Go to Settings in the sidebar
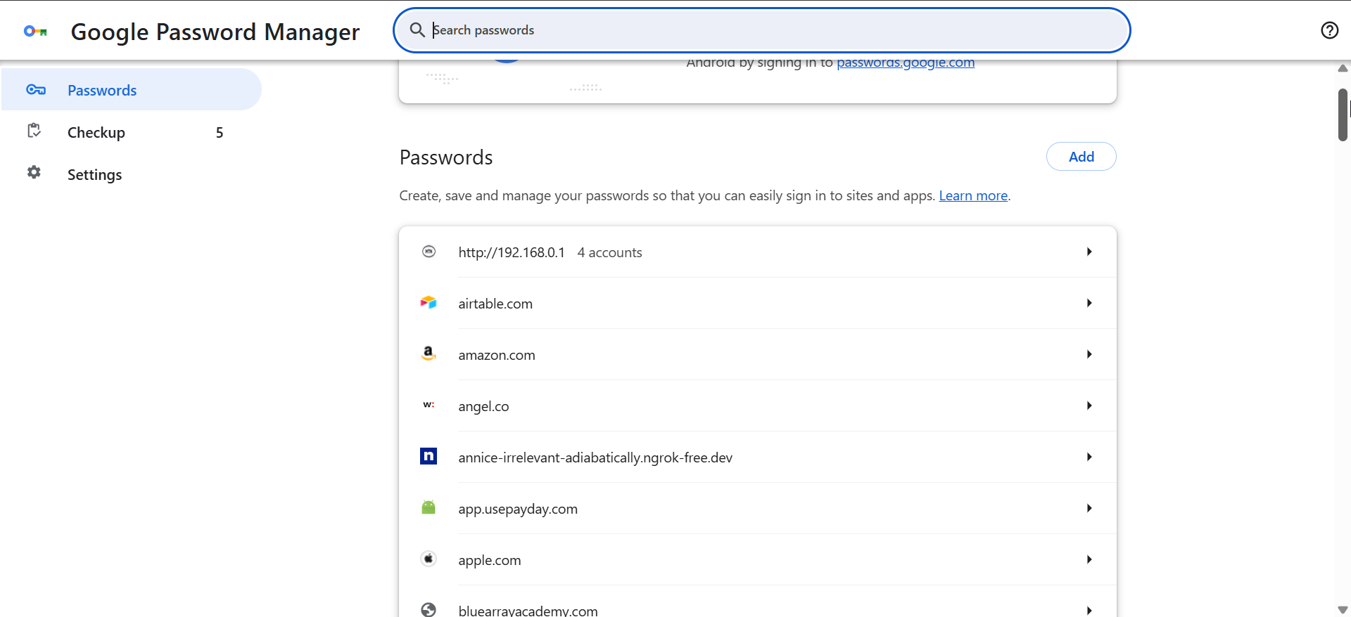Screen dimensions: 1351x617 [x=94, y=175]
